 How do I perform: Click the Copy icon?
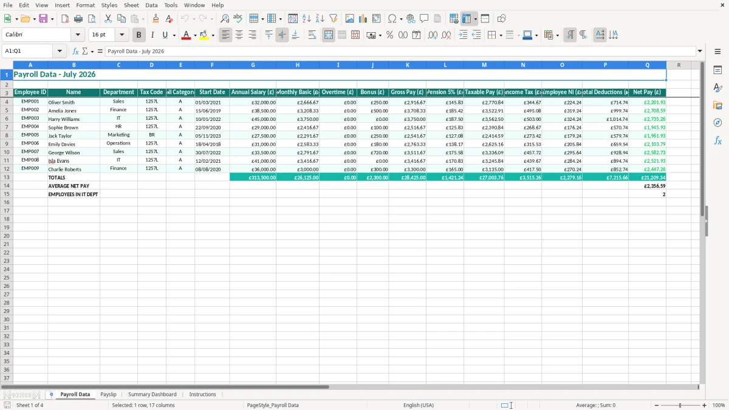point(122,19)
